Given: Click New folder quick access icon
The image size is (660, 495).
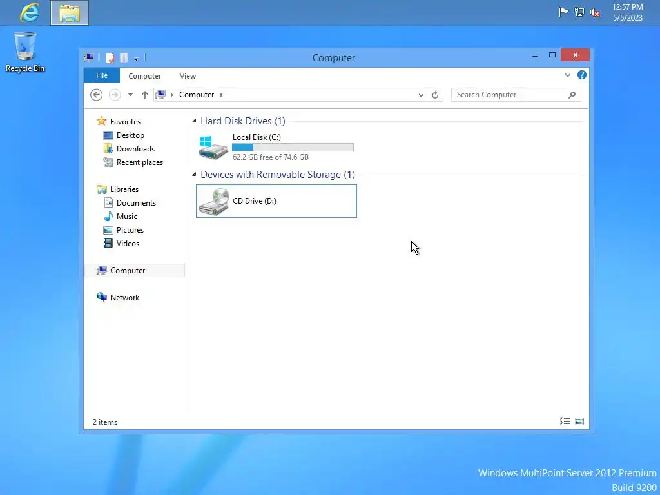Looking at the screenshot, I should 124,57.
